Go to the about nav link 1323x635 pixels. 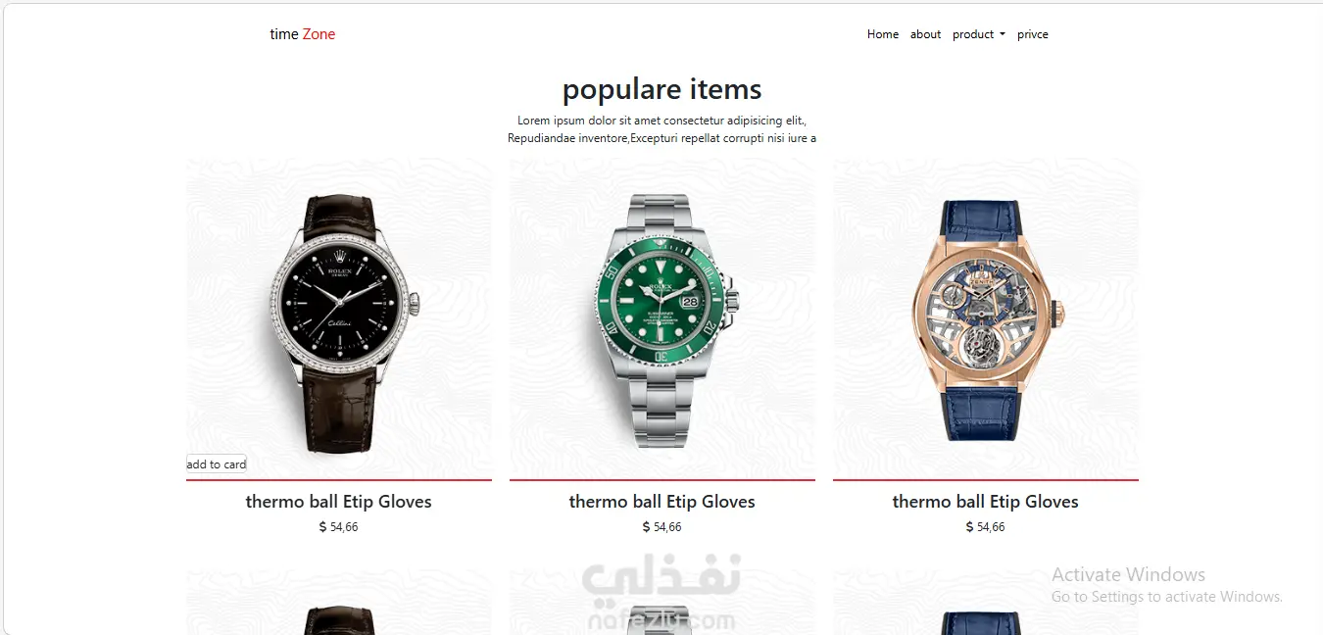tap(925, 34)
